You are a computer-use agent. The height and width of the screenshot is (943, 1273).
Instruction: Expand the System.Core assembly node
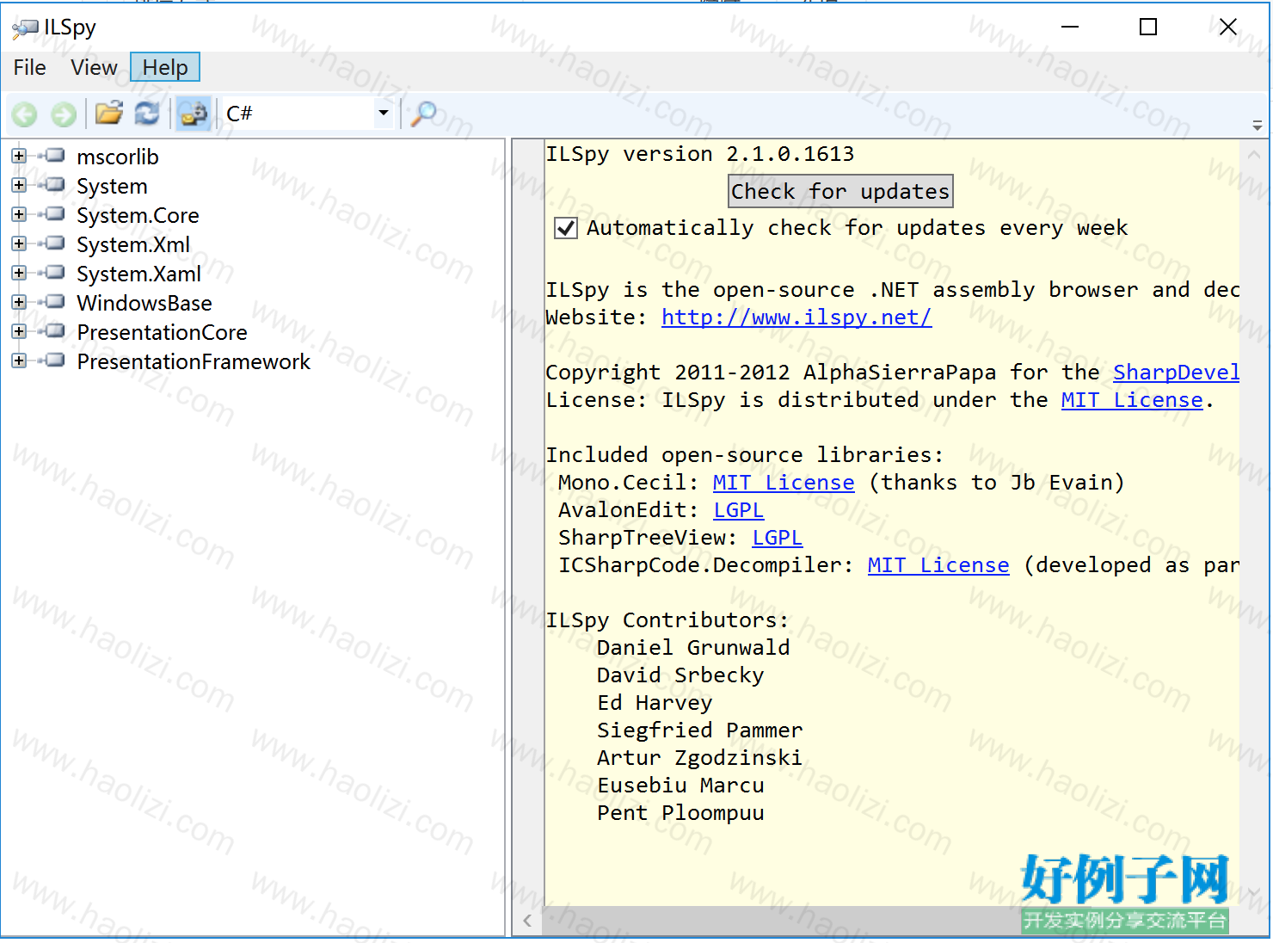pos(19,214)
